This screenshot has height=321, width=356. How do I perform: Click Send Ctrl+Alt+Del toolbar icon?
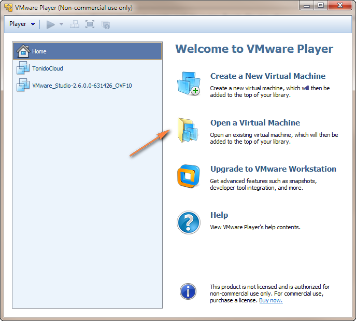75,24
